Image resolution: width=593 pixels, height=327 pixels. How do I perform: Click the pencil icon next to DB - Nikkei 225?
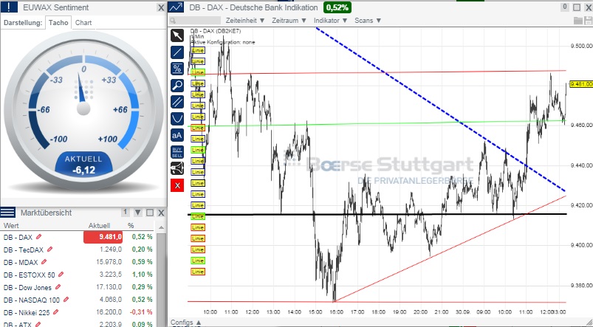pyautogui.click(x=56, y=312)
